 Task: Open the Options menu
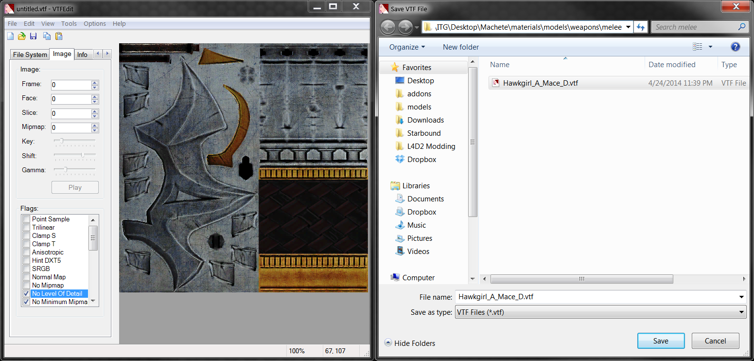(95, 23)
